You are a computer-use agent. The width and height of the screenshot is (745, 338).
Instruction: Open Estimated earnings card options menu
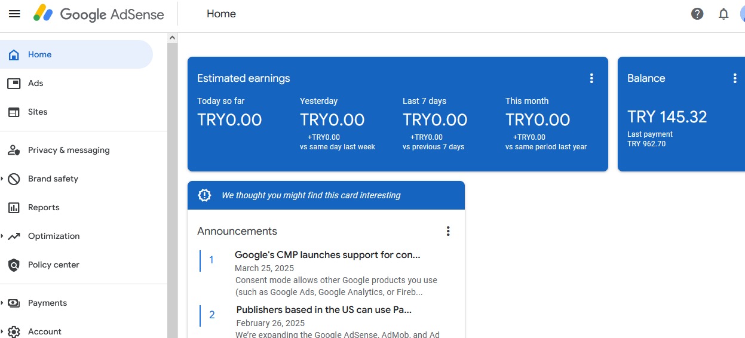(591, 78)
